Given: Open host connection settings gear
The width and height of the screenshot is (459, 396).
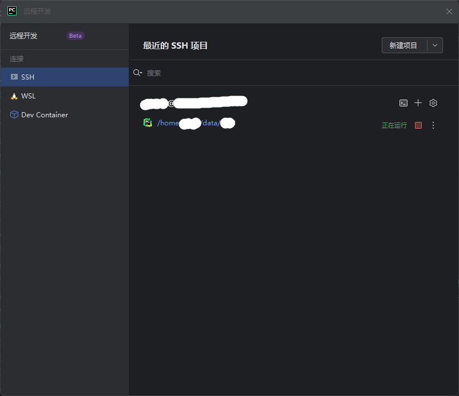Looking at the screenshot, I should [433, 103].
